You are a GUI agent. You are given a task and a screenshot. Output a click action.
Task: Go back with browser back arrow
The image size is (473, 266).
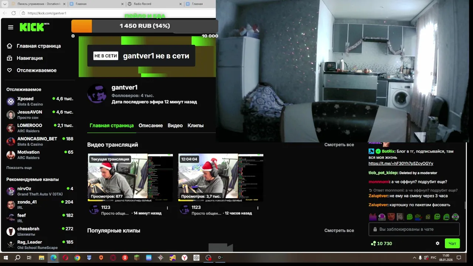pos(4,13)
